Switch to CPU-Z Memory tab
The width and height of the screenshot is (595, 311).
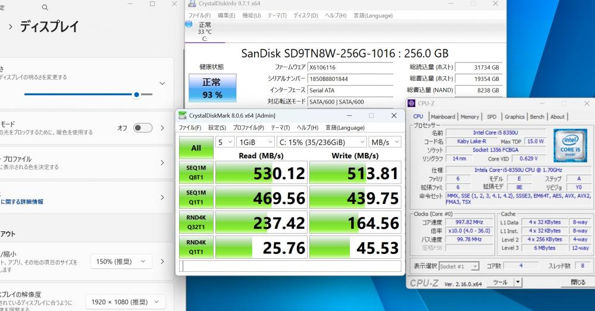coord(470,117)
